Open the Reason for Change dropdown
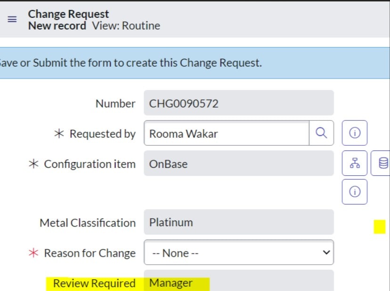This screenshot has width=390, height=291. pyautogui.click(x=239, y=252)
